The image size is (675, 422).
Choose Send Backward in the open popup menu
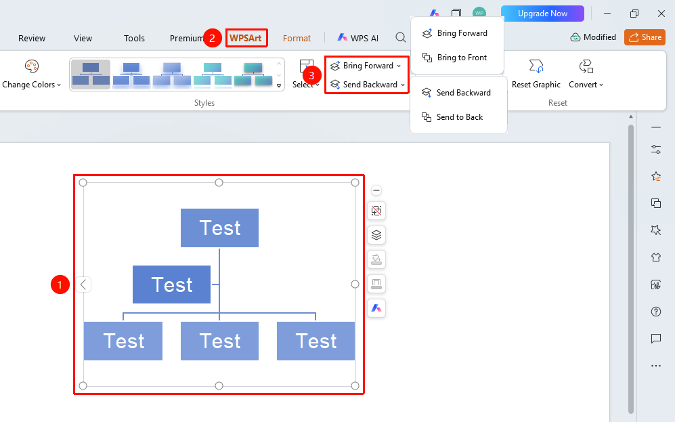click(x=458, y=93)
